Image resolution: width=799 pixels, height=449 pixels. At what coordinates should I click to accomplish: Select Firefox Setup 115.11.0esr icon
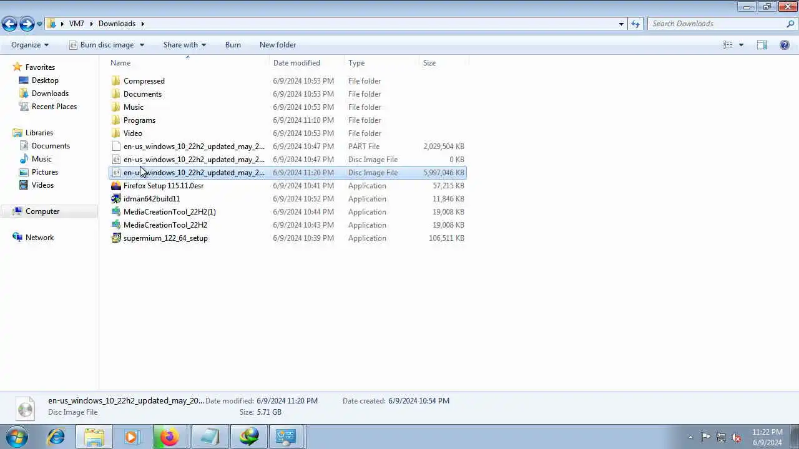tap(116, 186)
